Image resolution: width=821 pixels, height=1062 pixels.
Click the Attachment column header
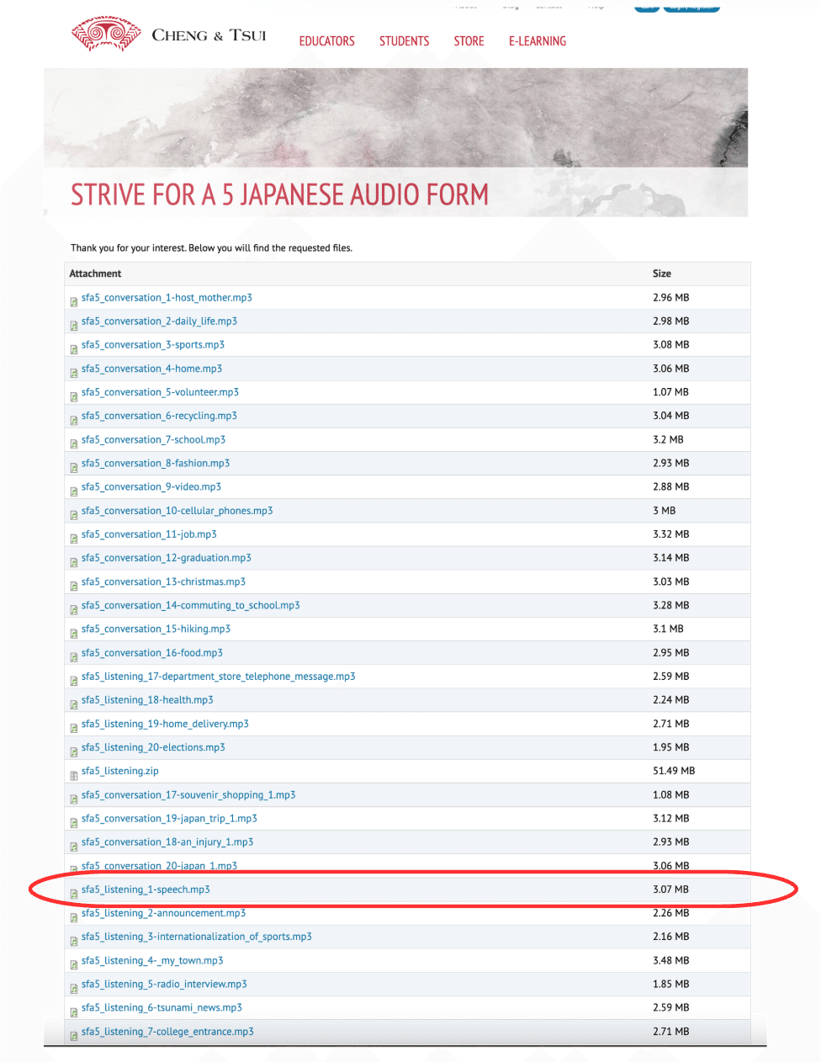click(95, 273)
